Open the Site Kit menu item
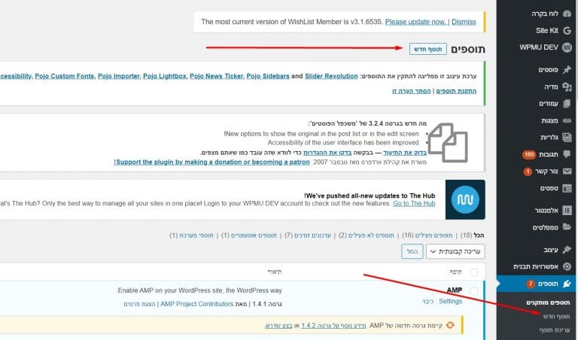This screenshot has height=340, width=578. (547, 31)
